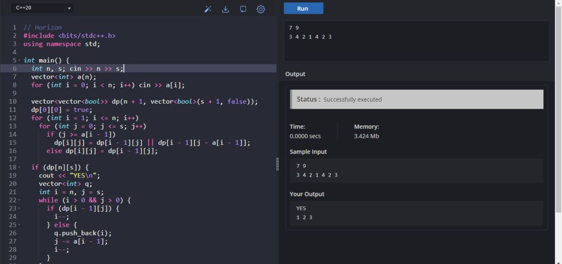The image size is (562, 264).
Task: Click the Sample Input value box
Action: [x=416, y=170]
